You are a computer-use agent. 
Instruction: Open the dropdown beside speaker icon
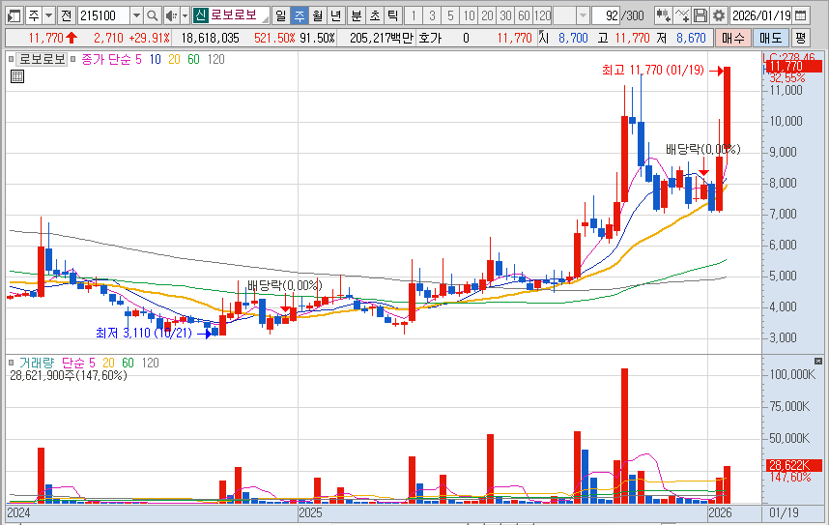(x=185, y=15)
